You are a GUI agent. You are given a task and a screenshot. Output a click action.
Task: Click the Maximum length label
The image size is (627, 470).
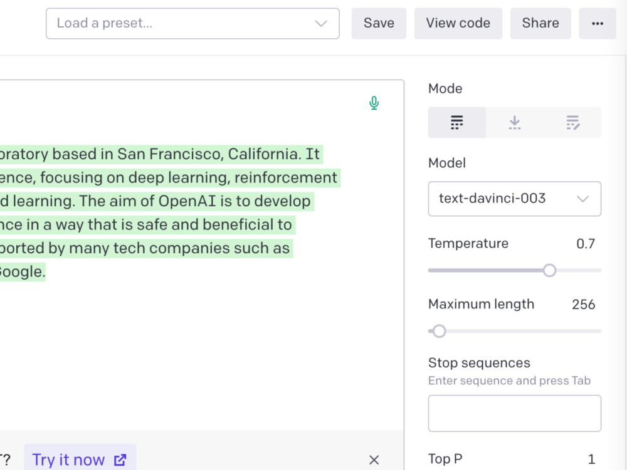[481, 304]
